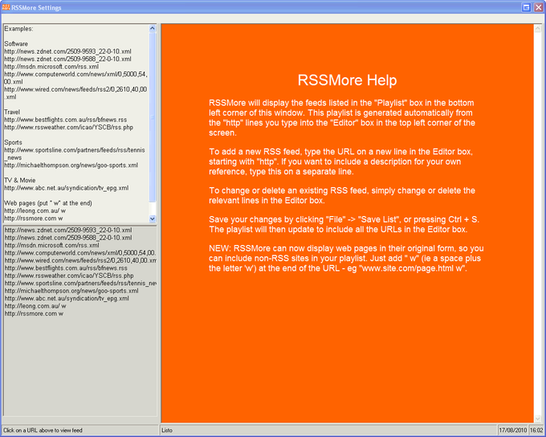Screen dimensions: 546x437
Task: Click michaelthompson.org URL in the Editor box
Action: 71,165
